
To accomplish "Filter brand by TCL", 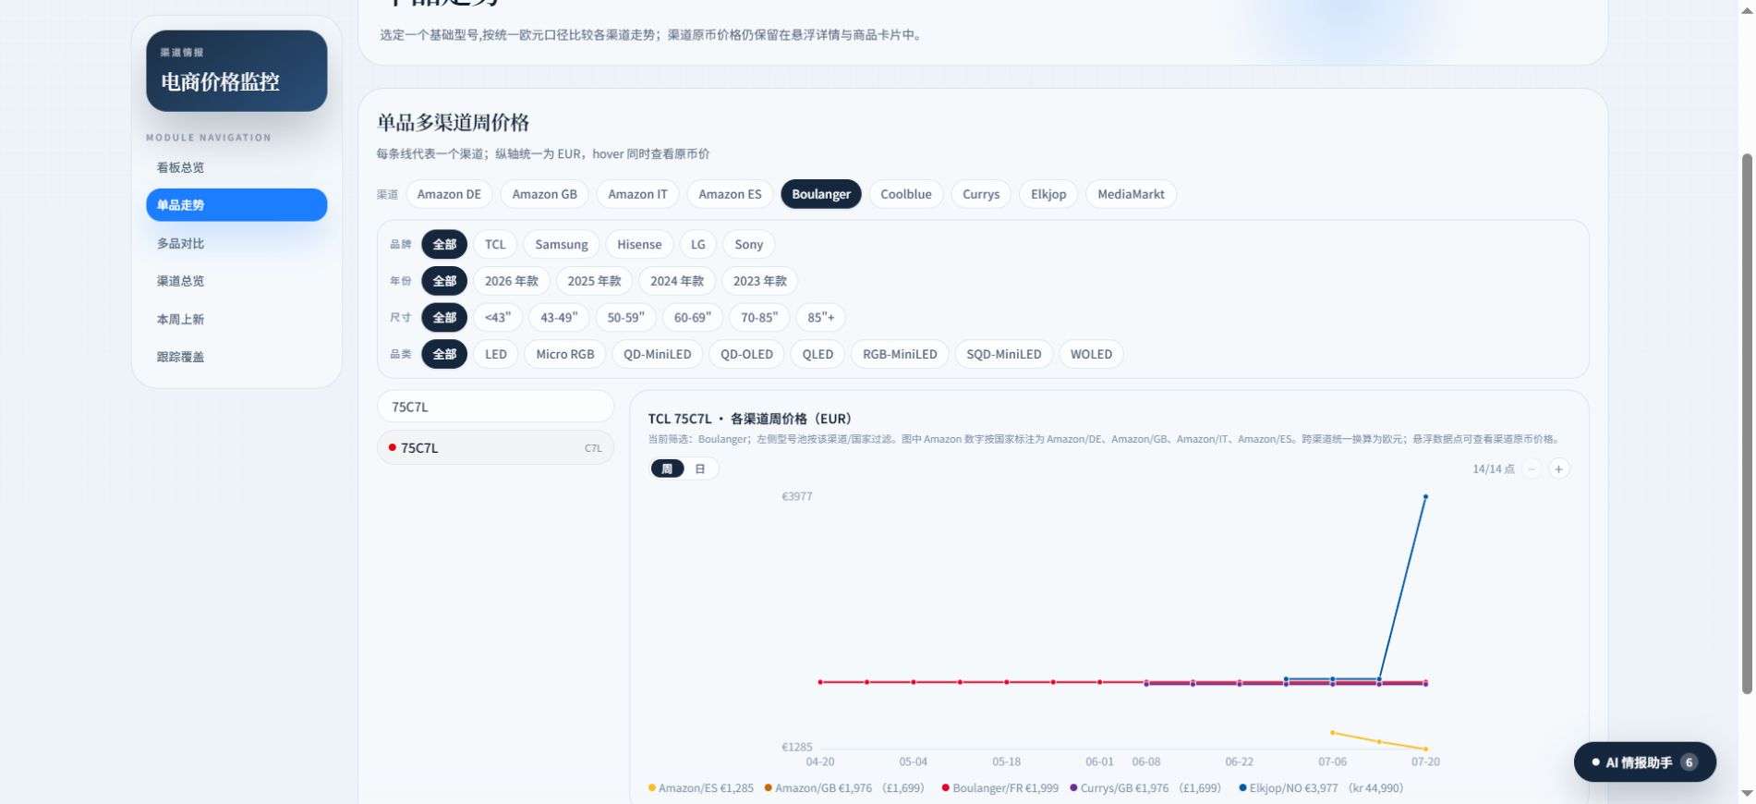I will click(495, 245).
